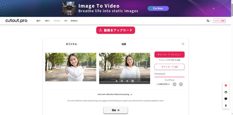Open the 製品 dropdown menu
Image resolution: width=233 pixels, height=115 pixels.
pyautogui.click(x=39, y=21)
